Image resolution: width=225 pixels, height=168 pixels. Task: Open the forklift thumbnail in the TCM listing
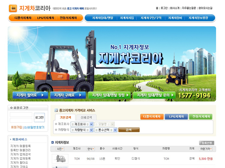tap(60, 159)
